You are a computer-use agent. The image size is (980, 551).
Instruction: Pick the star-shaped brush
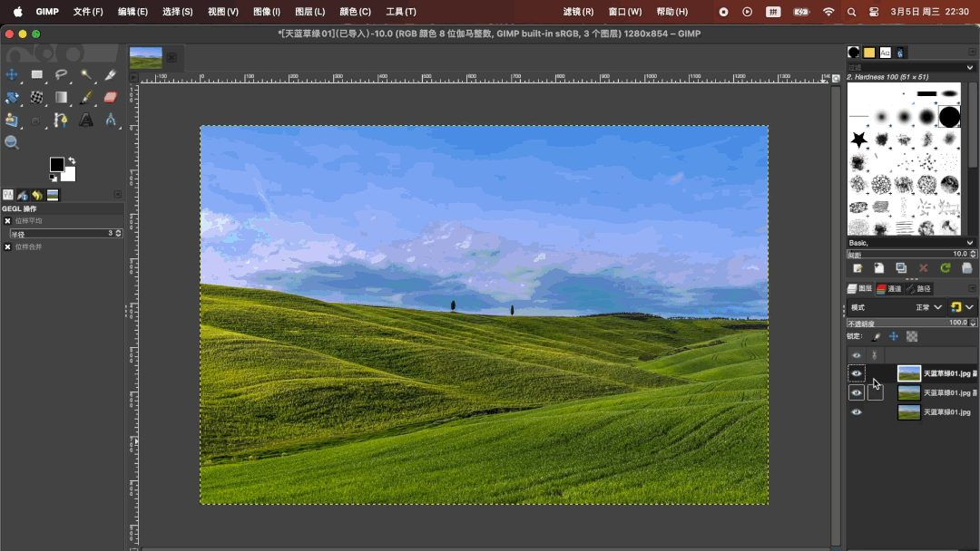pos(858,140)
